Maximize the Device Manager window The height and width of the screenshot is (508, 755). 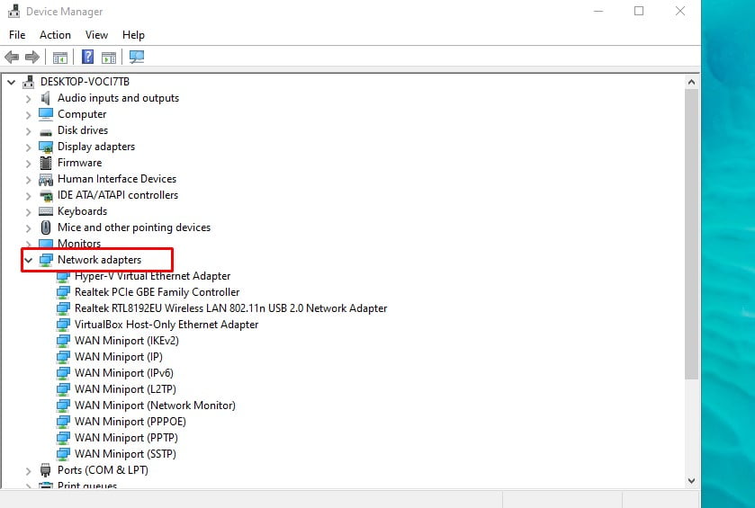pyautogui.click(x=639, y=11)
